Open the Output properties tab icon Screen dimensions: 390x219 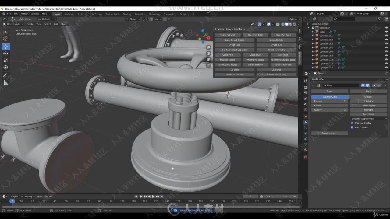point(306,93)
